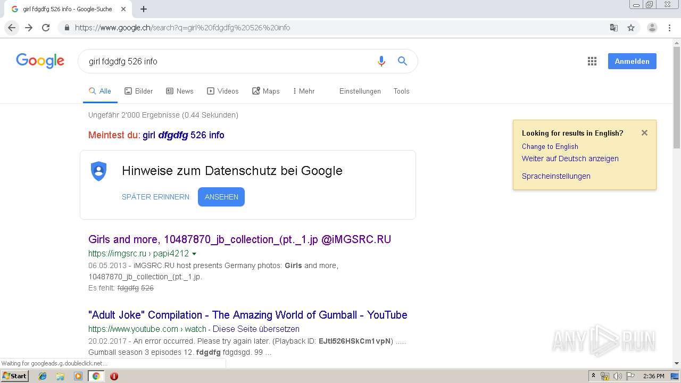Click the taskbar clock 2:36 PM
Viewport: 681px width, 383px height.
[x=653, y=376]
